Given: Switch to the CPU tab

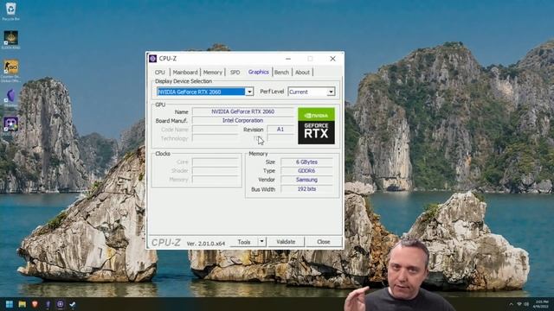Looking at the screenshot, I should (159, 73).
